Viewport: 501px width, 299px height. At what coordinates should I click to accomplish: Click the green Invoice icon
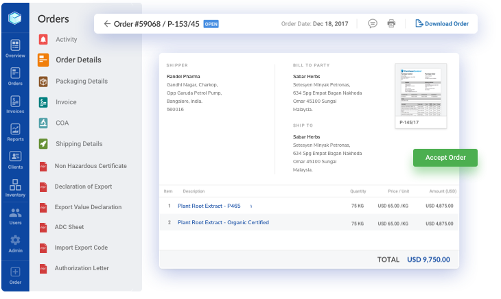[43, 102]
